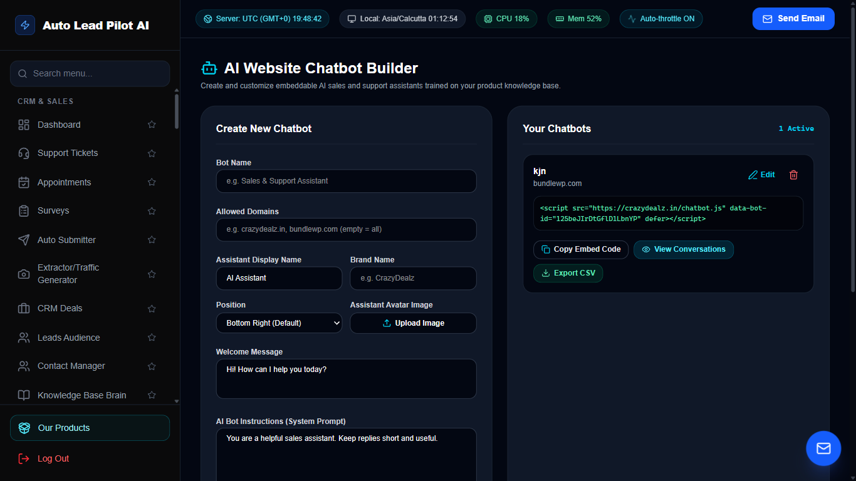This screenshot has height=481, width=856.
Task: Click the Allowed Domains input field
Action: click(x=347, y=229)
